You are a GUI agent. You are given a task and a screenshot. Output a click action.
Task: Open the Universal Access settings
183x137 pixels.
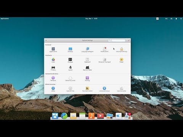[x=104, y=89]
